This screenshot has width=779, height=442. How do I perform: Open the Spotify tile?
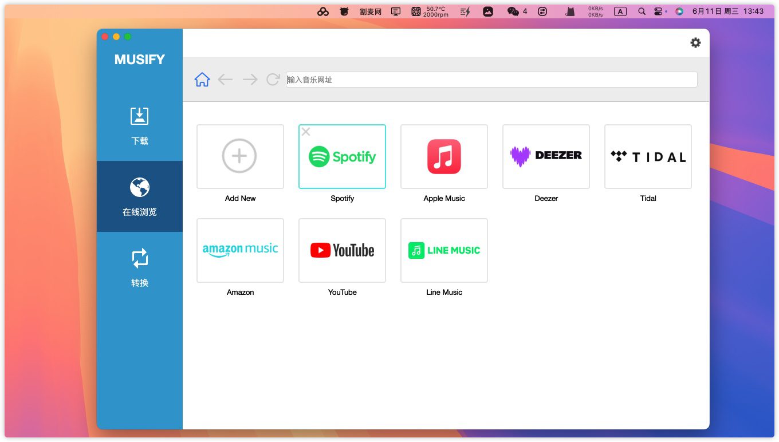[x=342, y=156]
